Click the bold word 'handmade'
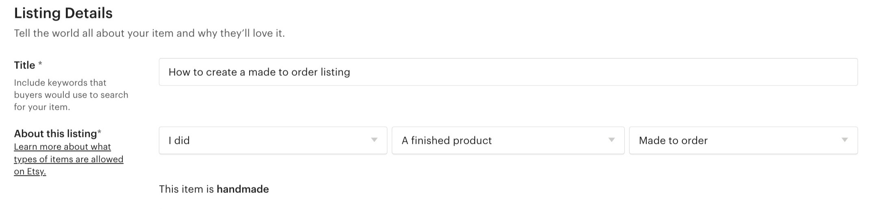871x209 pixels. click(x=243, y=189)
